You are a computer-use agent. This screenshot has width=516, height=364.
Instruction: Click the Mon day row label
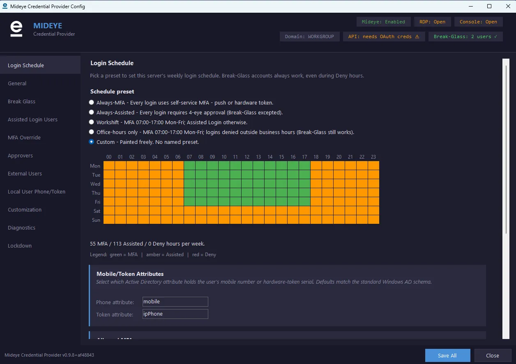(x=95, y=166)
